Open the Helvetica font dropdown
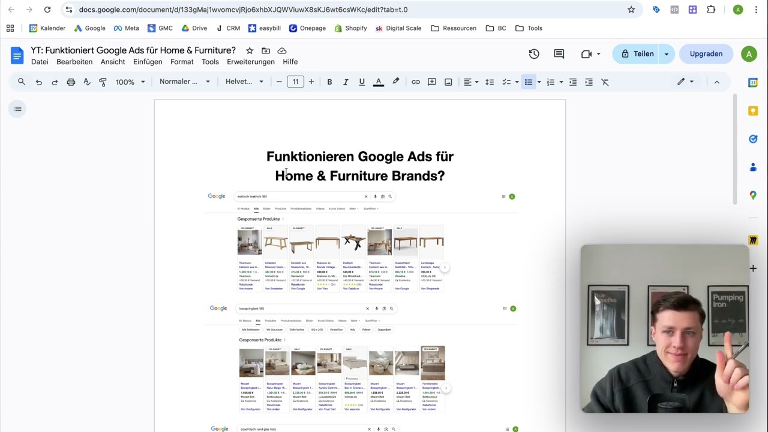The height and width of the screenshot is (432, 768). point(244,82)
